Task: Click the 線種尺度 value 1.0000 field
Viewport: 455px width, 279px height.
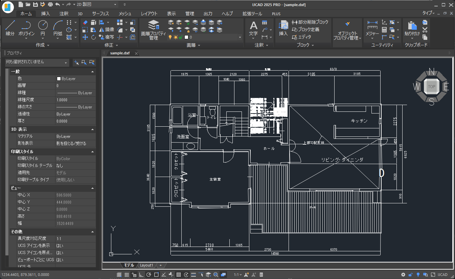Action: [75, 100]
